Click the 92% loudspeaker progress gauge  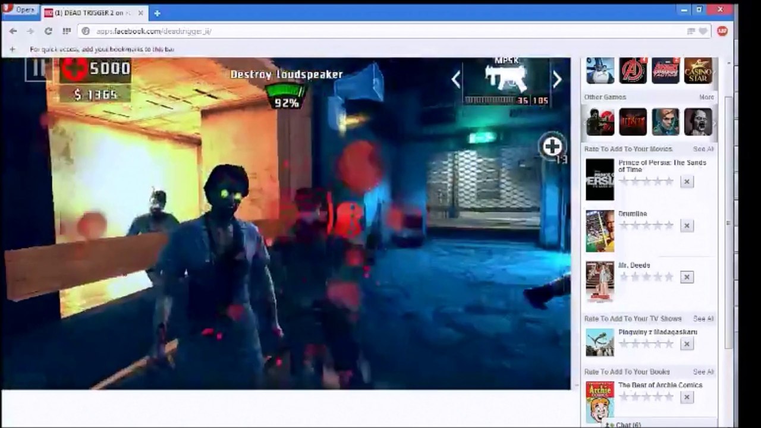[286, 96]
